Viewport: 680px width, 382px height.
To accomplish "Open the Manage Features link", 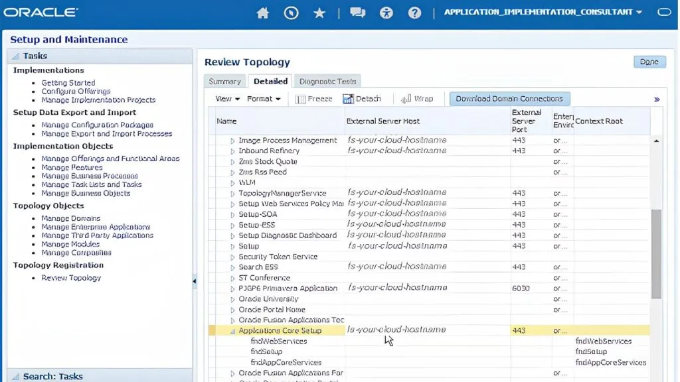I will click(x=72, y=168).
